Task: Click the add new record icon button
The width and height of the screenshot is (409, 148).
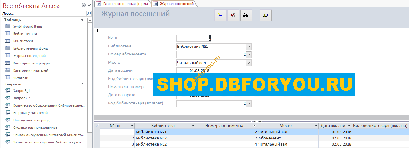Action: (x=220, y=15)
